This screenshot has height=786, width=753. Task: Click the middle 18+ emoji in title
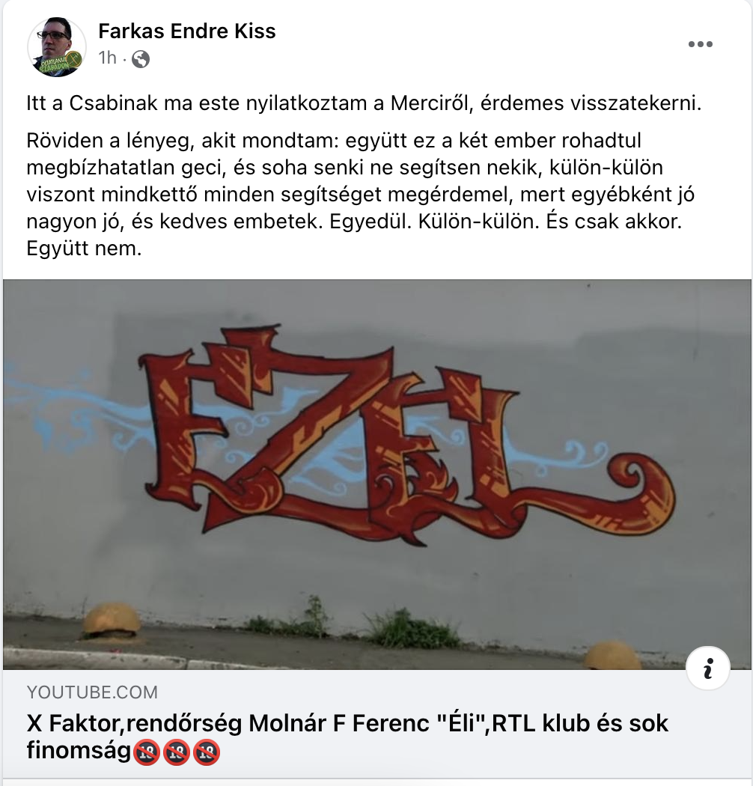pos(177,752)
